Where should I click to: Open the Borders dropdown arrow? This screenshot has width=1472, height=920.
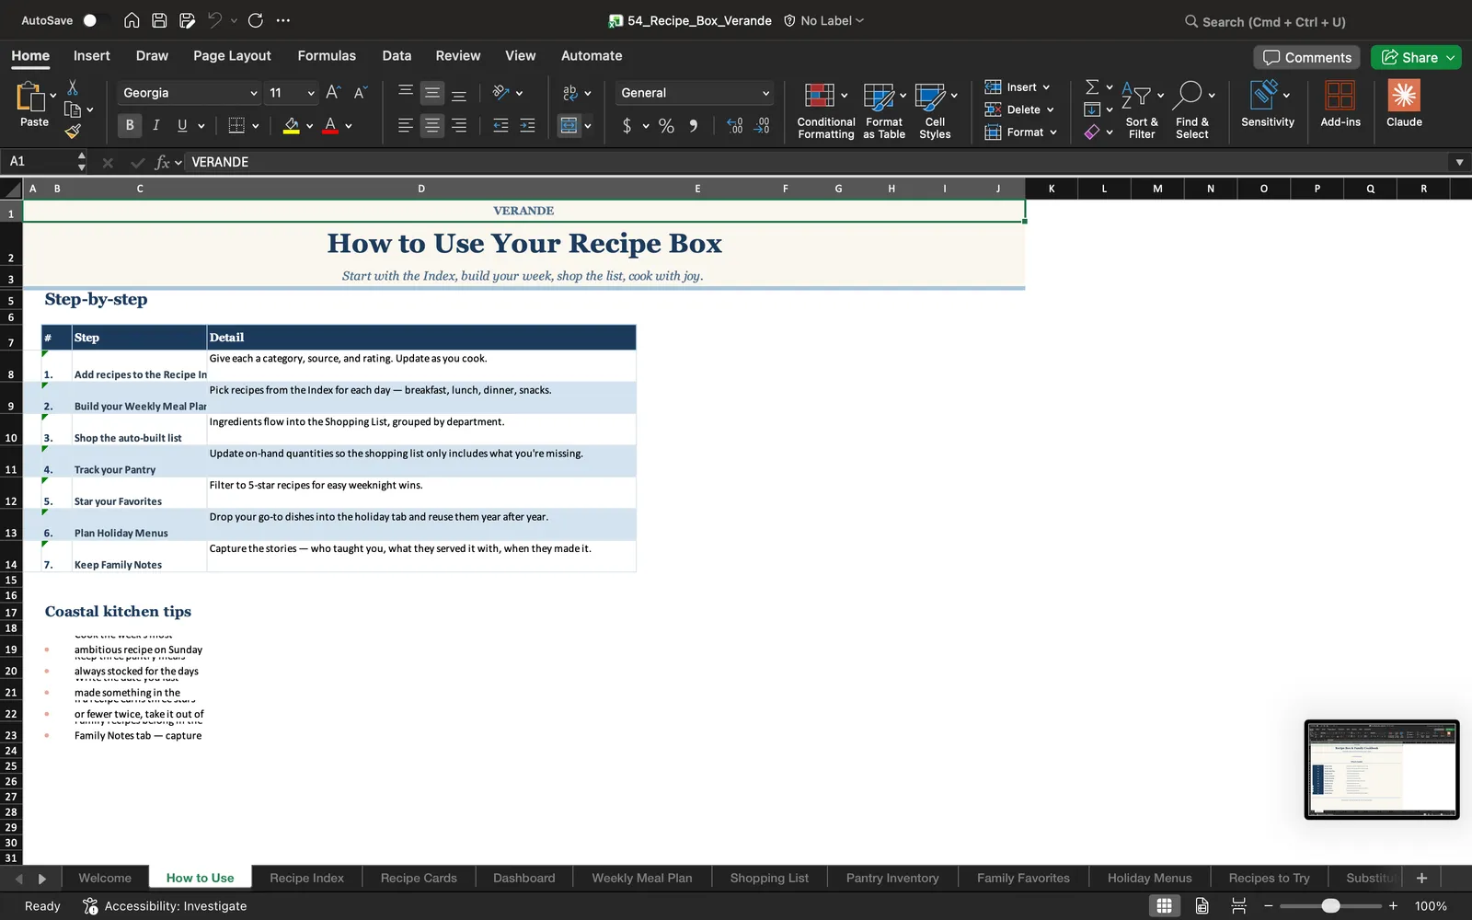(255, 126)
